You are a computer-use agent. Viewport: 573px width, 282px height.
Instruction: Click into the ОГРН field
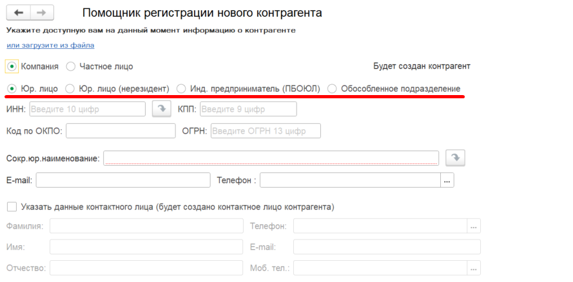(266, 131)
